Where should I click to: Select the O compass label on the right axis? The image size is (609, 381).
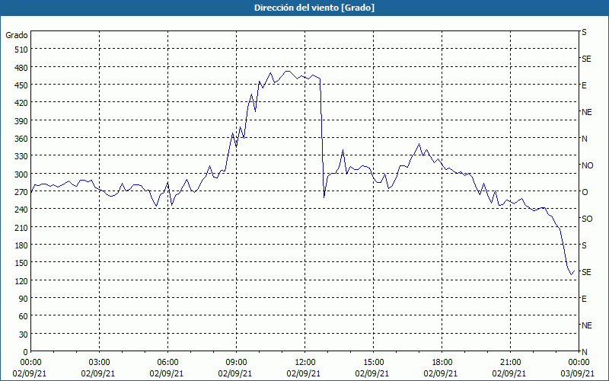point(585,192)
